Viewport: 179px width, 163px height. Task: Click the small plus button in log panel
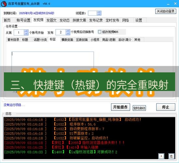(161, 156)
